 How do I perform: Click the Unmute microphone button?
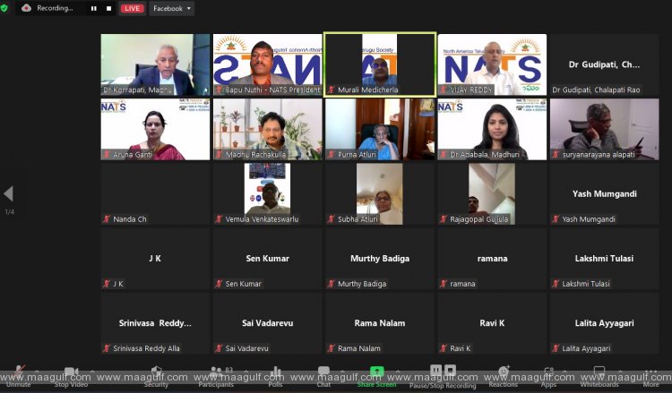[x=18, y=372]
